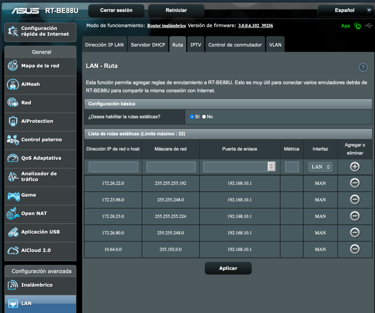Click the 10.64.0.0 route address cell
The width and height of the screenshot is (375, 313).
113,249
